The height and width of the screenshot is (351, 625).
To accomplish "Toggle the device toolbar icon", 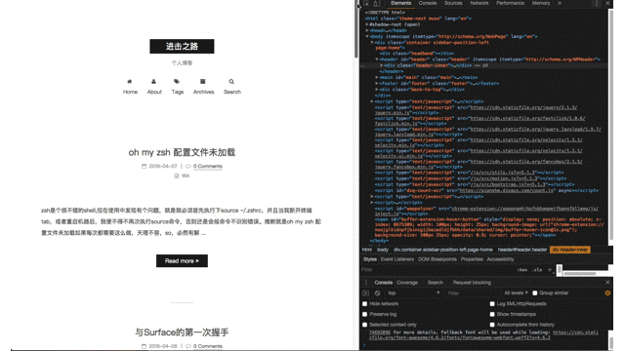I will [x=376, y=3].
